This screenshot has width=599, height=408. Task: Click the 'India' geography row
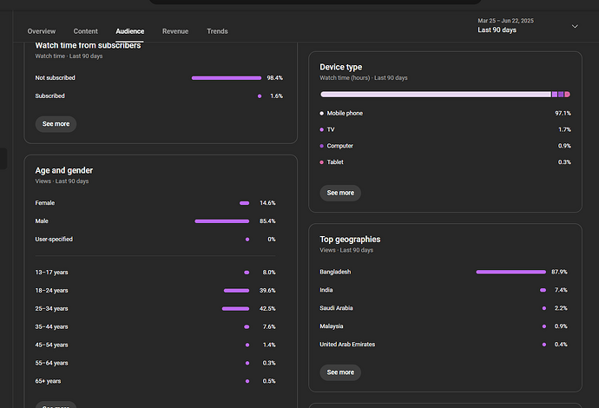point(444,290)
